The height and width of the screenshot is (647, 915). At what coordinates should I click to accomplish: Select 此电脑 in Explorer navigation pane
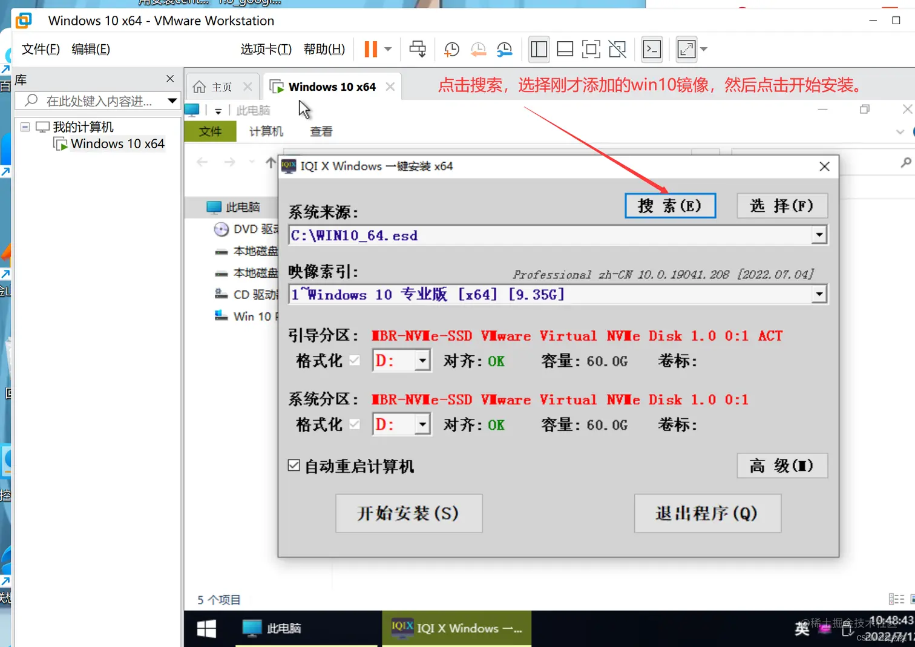(x=234, y=207)
